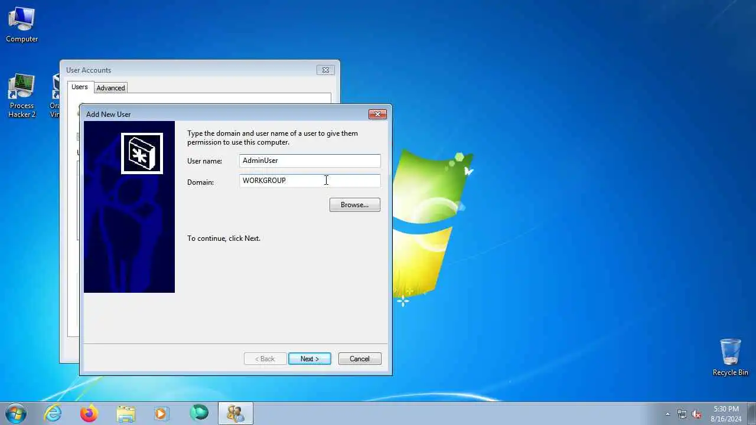Image resolution: width=756 pixels, height=425 pixels.
Task: Launch Firefox from the taskbar
Action: 89,413
